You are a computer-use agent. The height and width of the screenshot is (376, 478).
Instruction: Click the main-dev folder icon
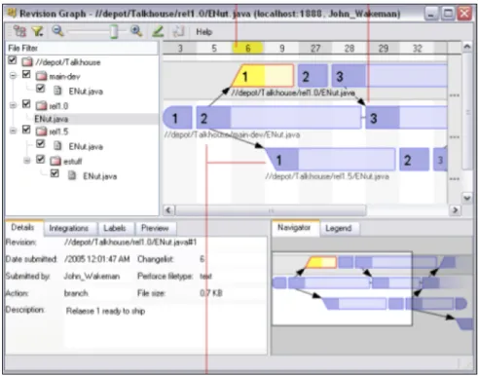click(x=41, y=76)
